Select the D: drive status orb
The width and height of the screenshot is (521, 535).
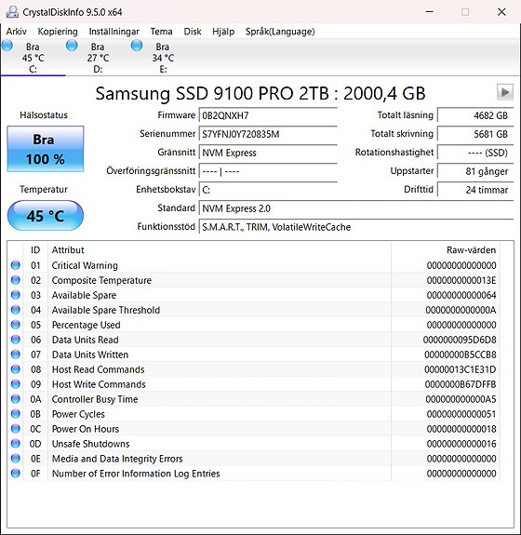tap(72, 46)
